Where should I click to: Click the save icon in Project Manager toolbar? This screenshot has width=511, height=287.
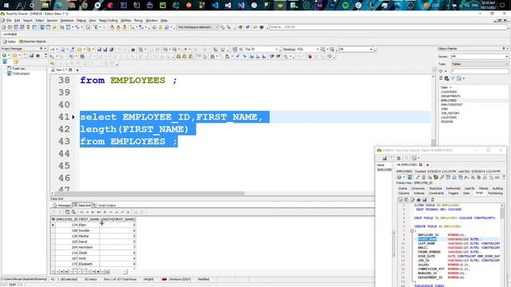(x=32, y=56)
